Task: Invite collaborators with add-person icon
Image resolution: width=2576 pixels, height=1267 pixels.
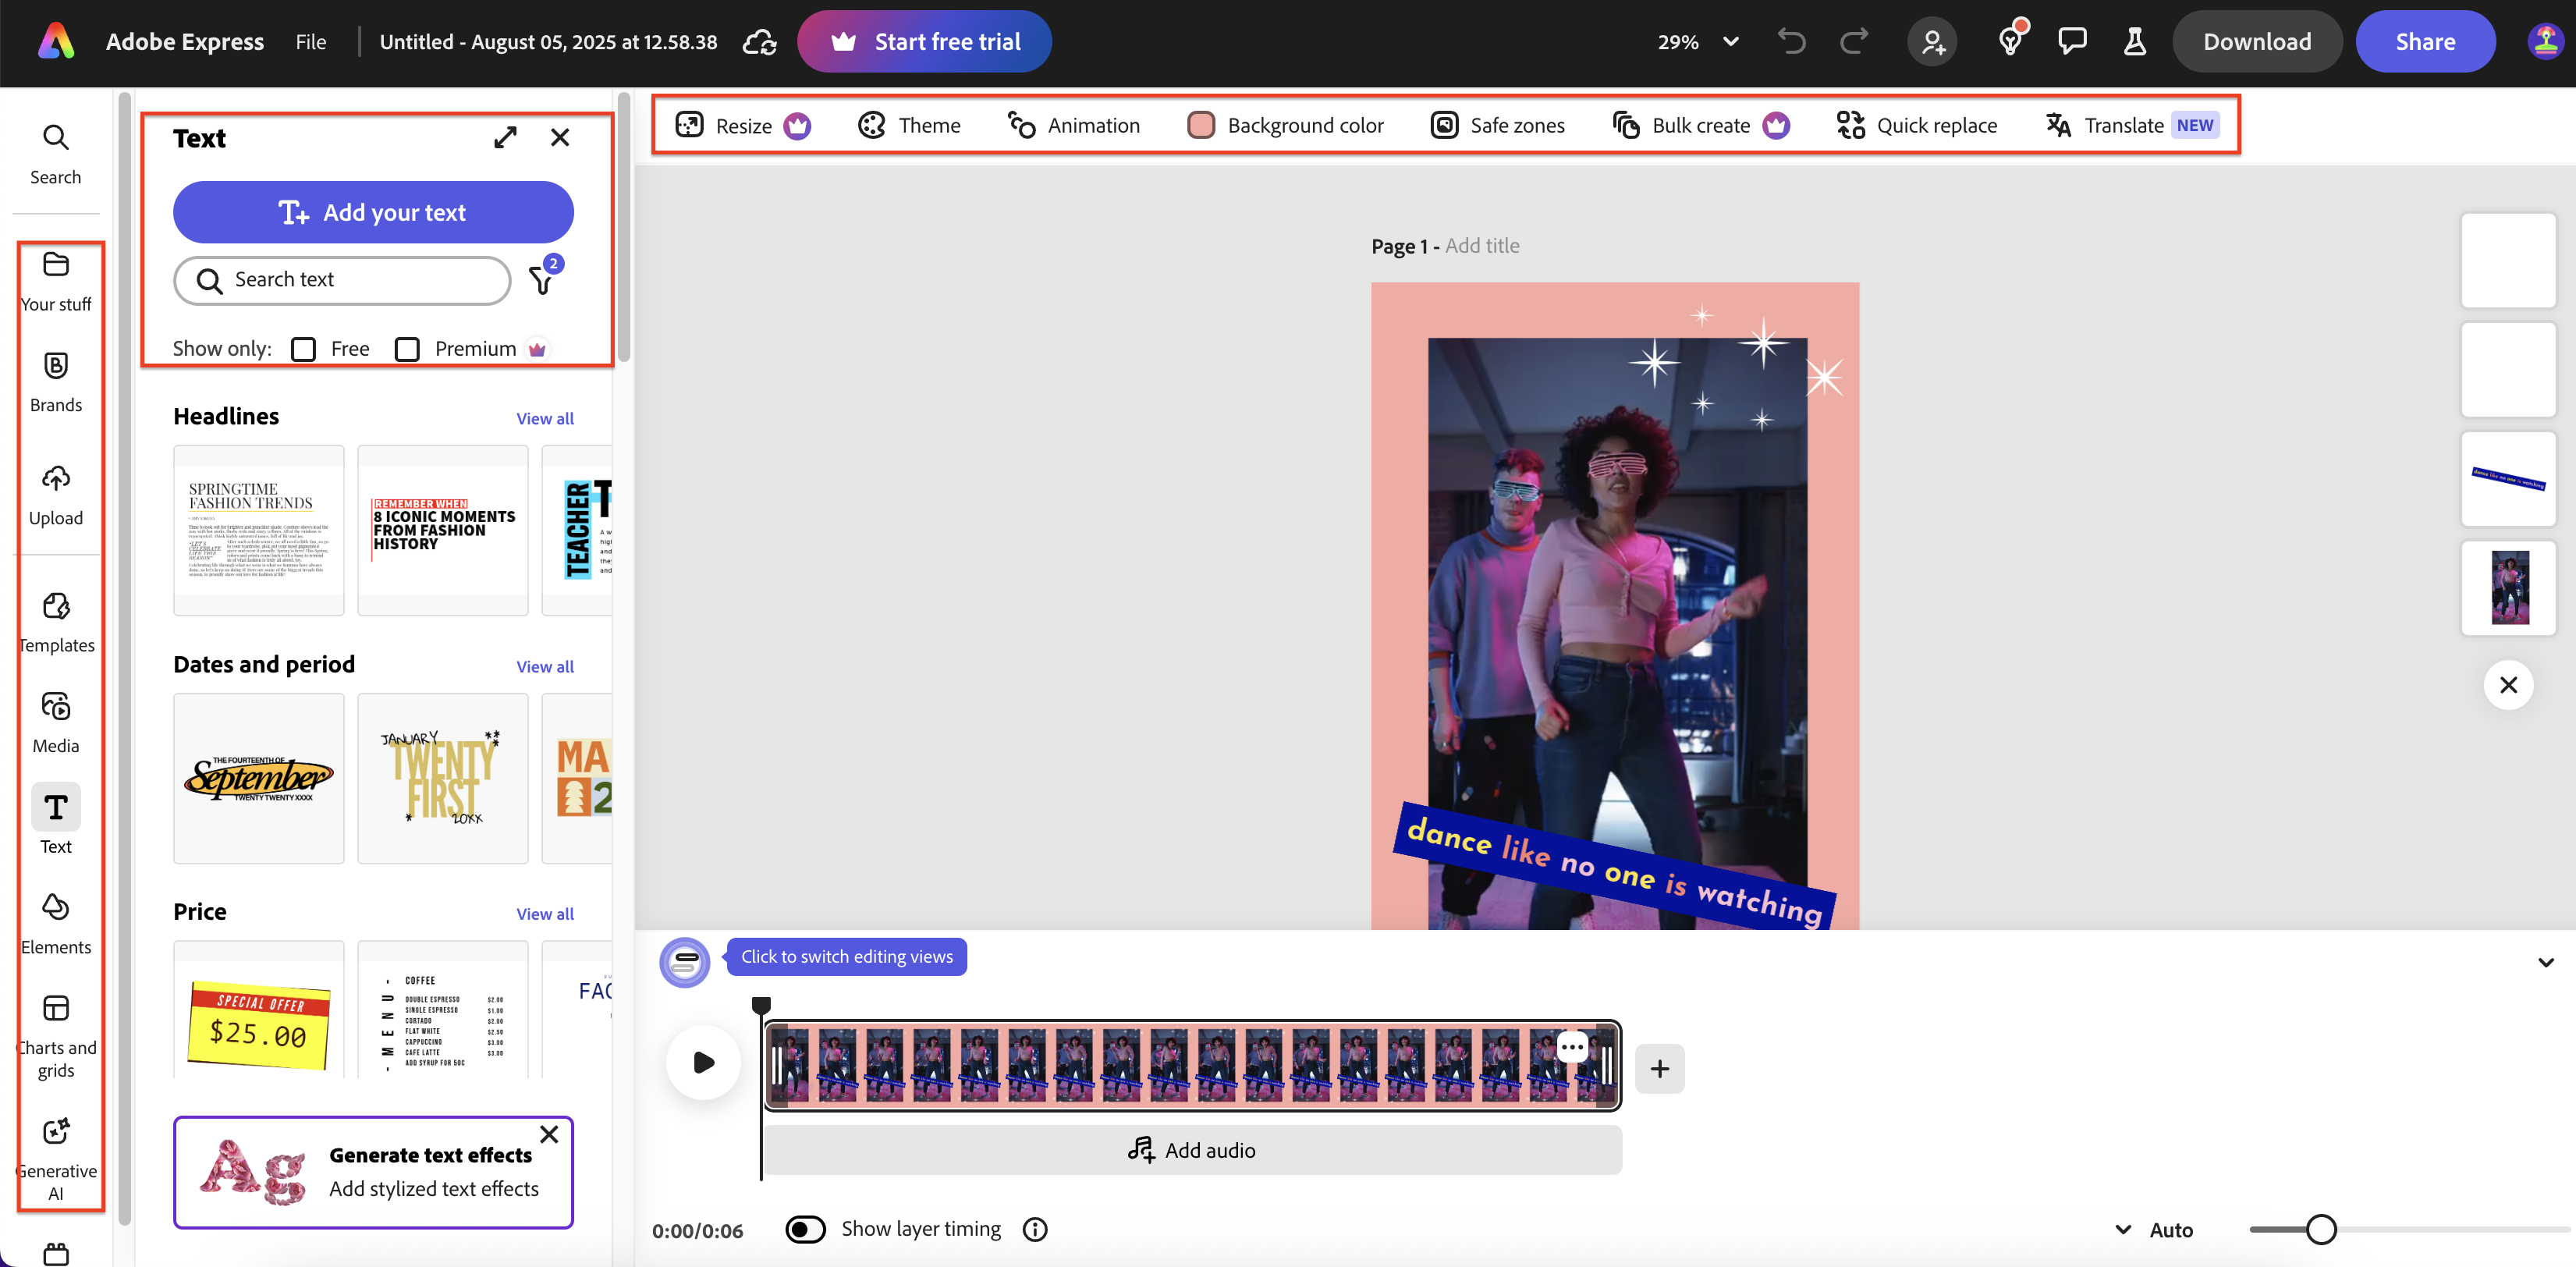Action: click(1932, 42)
